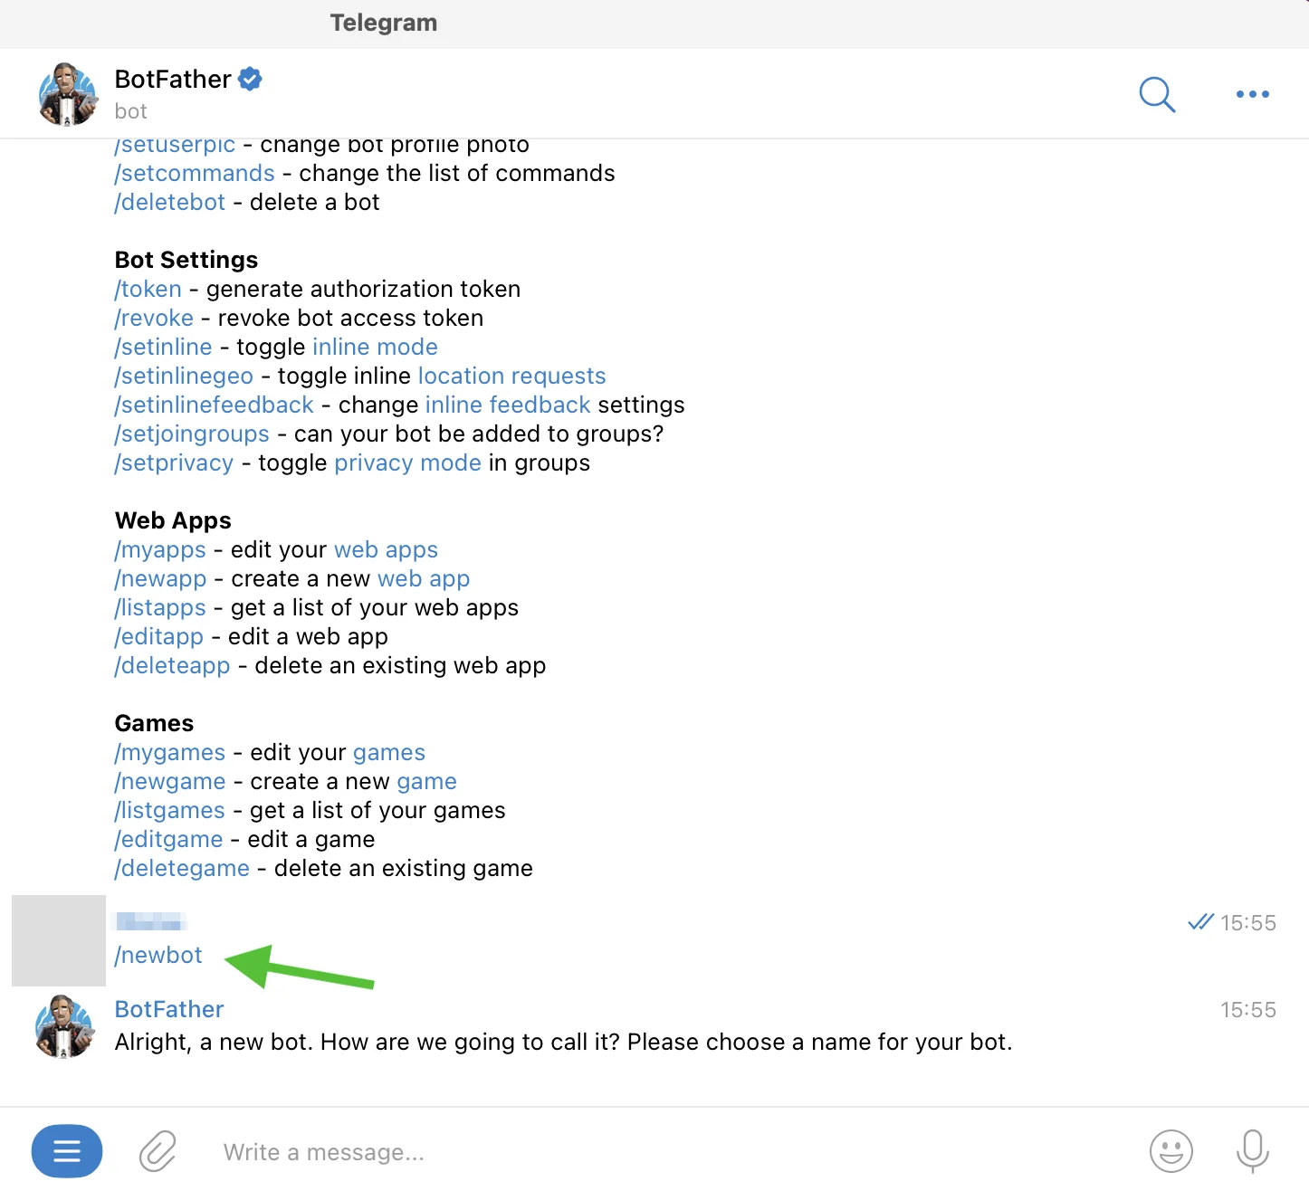Click the /listgames command link
The width and height of the screenshot is (1309, 1191).
(x=169, y=810)
